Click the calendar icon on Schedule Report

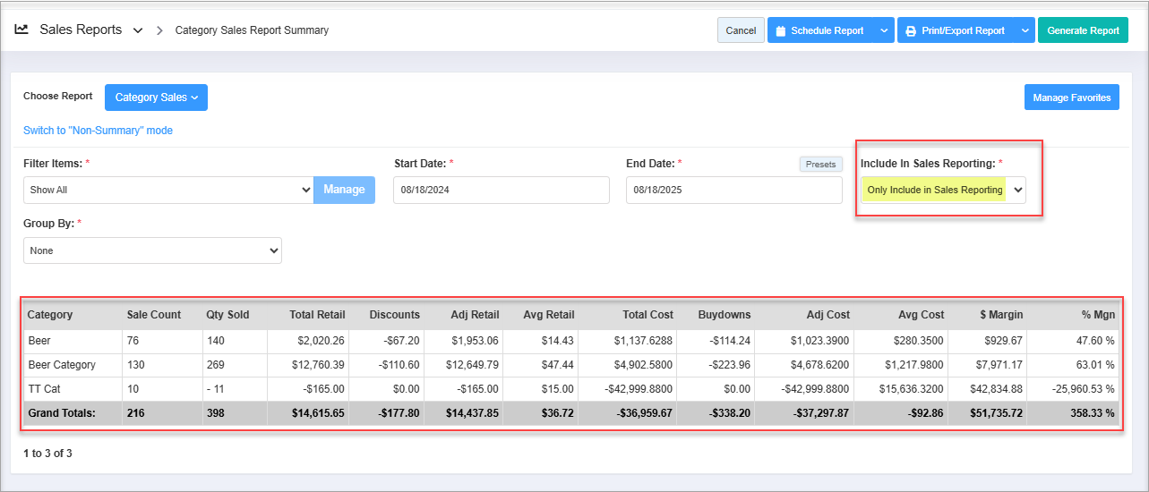click(x=780, y=30)
